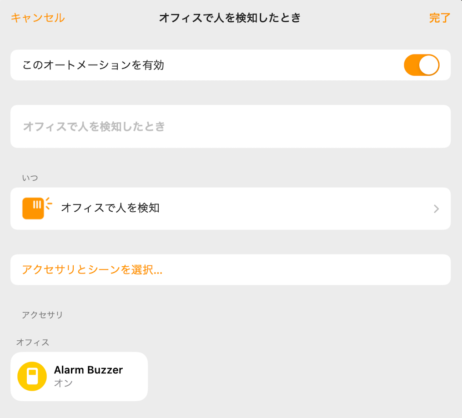This screenshot has width=462, height=418.
Task: Open アクセサリとシーンを選択… link
Action: 92,269
